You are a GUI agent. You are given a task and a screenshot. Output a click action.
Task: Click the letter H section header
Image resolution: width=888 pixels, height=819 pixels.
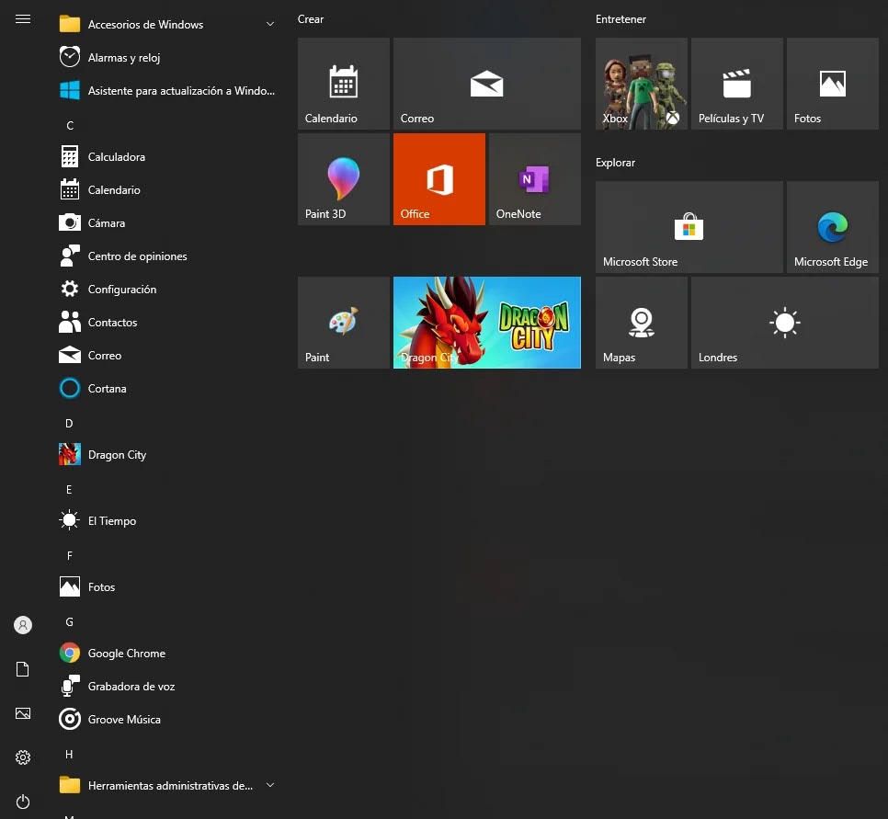(x=69, y=755)
